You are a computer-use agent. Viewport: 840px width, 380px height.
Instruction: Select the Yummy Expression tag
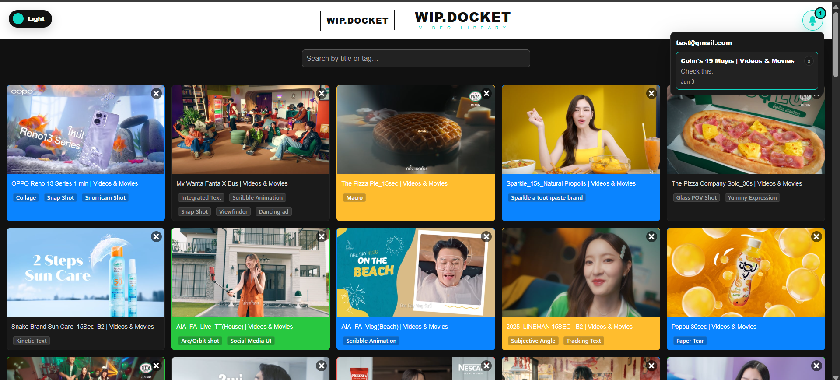click(752, 198)
